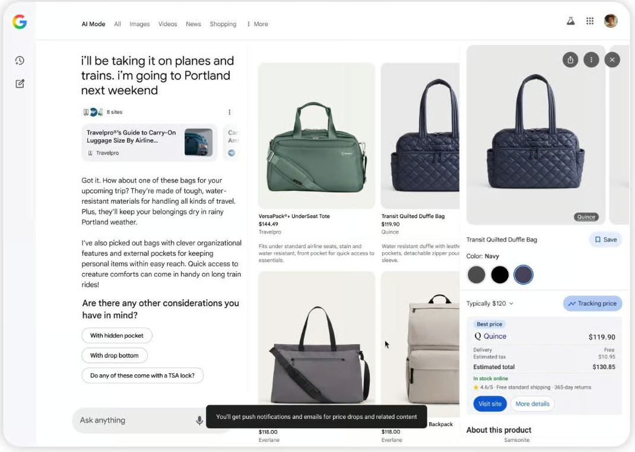Toggle Tracking price button
635x452 pixels.
592,304
